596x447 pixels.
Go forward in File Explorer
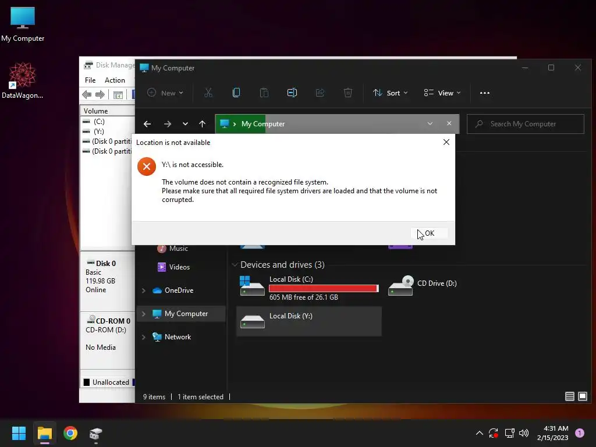point(167,124)
